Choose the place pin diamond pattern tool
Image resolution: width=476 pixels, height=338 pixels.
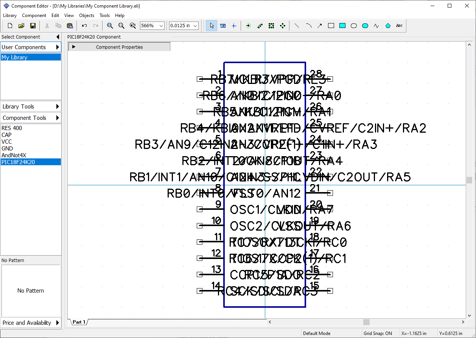click(x=282, y=26)
